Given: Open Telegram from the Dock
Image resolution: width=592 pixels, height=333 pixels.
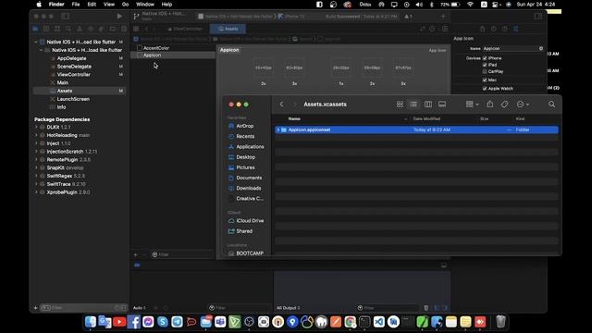Looking at the screenshot, I should coord(177,322).
